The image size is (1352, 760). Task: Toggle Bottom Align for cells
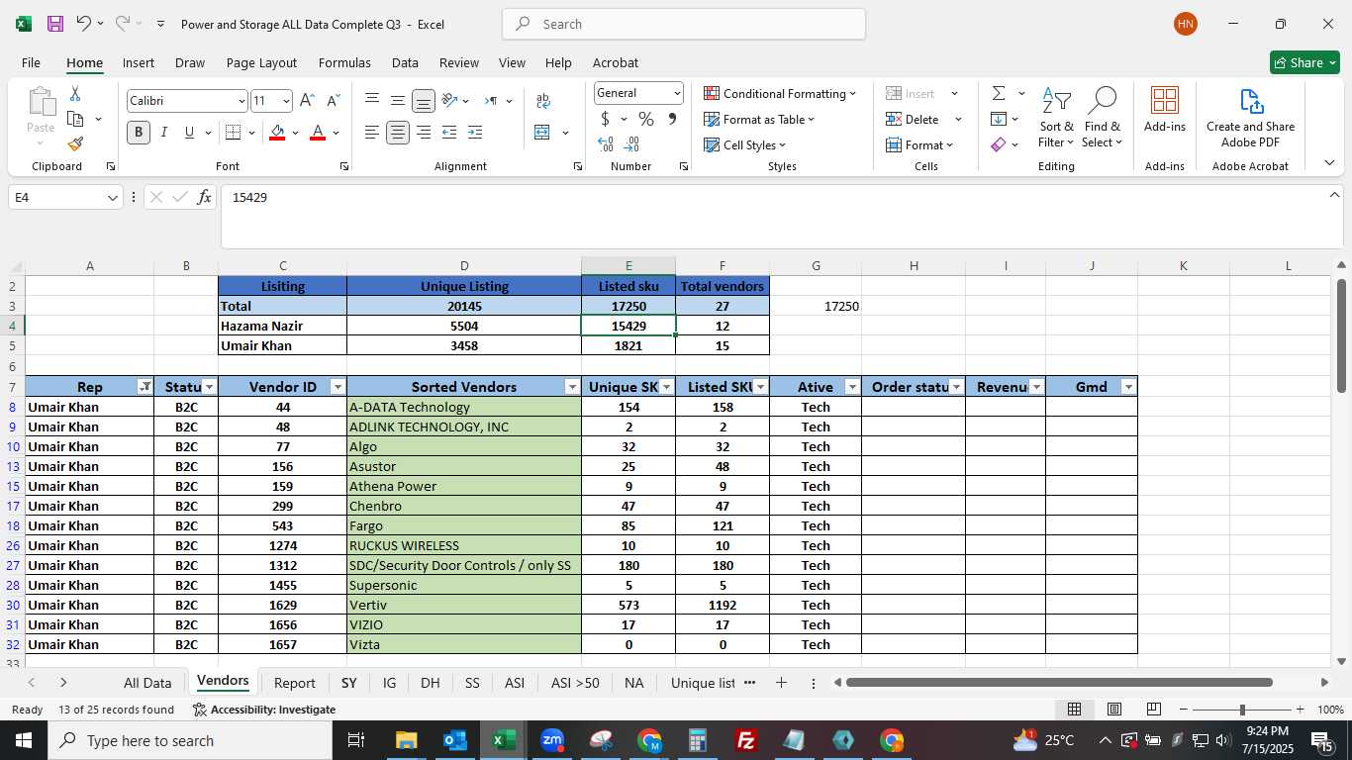point(424,101)
